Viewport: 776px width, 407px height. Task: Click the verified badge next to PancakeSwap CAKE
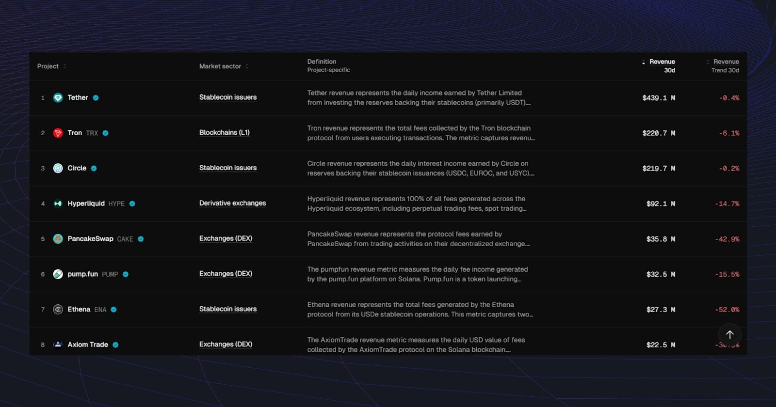point(141,239)
